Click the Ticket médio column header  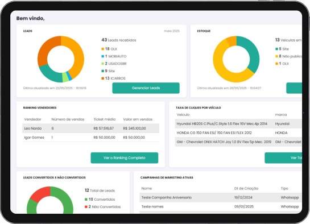click(x=105, y=119)
